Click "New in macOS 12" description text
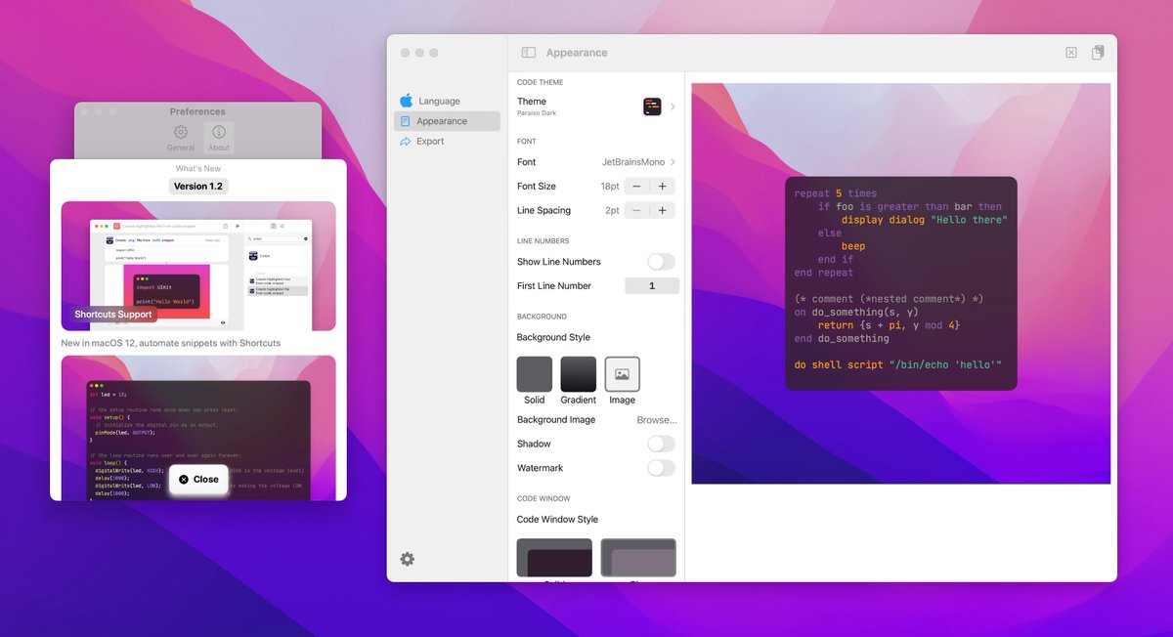Viewport: 1173px width, 637px height. click(x=171, y=343)
